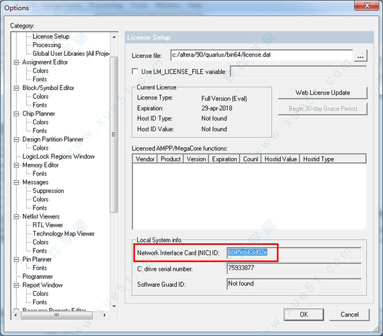The height and width of the screenshot is (336, 383).
Task: Collapse the Assignment Editor tree node
Action: pos(16,62)
